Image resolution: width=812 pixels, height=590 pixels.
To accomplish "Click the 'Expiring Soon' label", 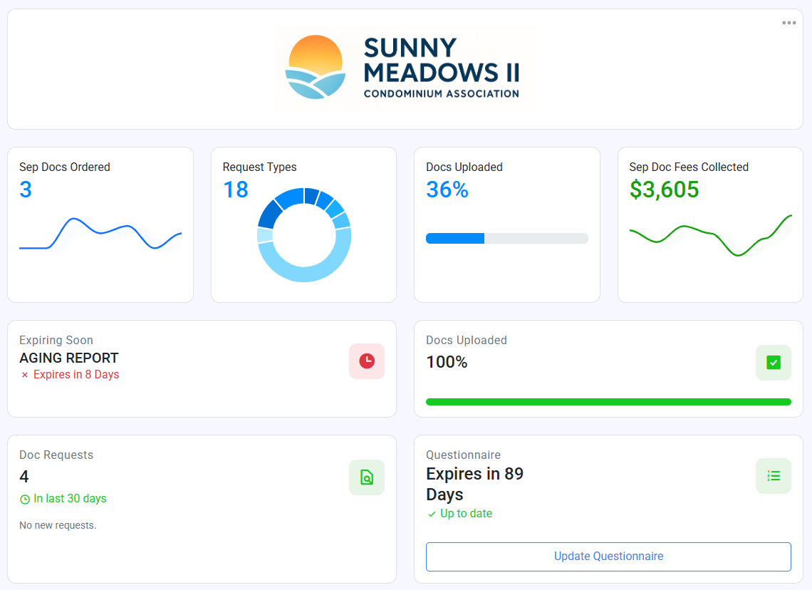I will pos(56,341).
